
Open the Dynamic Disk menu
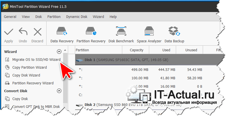77,17
